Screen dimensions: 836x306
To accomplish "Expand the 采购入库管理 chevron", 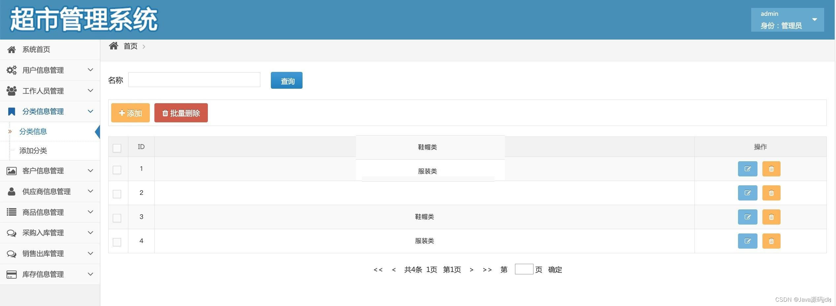I will point(90,232).
